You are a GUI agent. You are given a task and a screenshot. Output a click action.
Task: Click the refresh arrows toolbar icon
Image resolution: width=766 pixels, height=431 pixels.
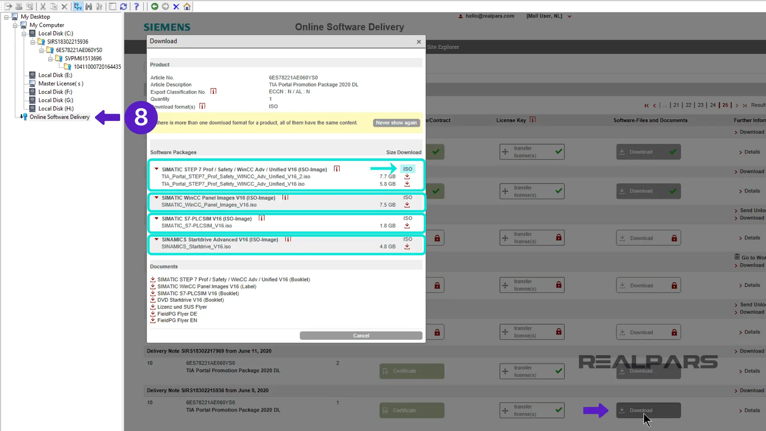pos(123,6)
